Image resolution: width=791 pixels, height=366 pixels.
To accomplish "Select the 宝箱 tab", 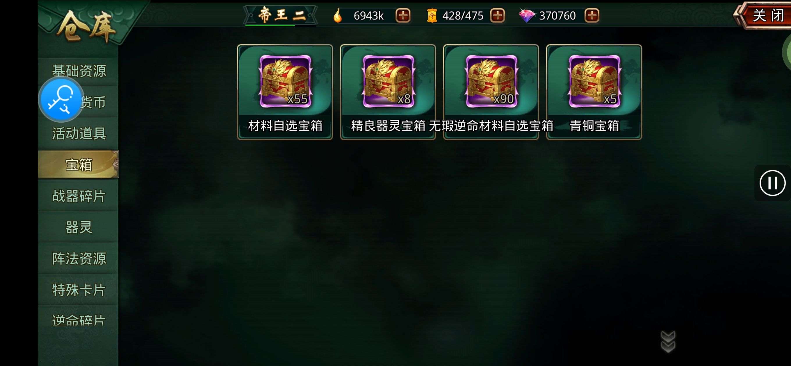I will click(78, 165).
